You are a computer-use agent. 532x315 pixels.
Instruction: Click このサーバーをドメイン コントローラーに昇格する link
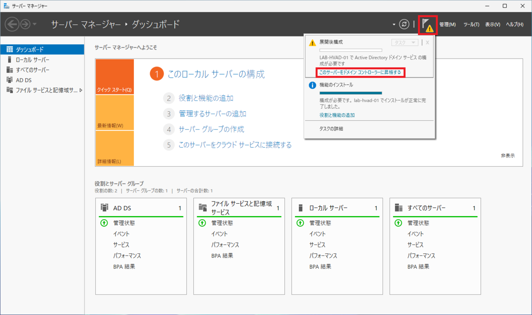[x=360, y=72]
